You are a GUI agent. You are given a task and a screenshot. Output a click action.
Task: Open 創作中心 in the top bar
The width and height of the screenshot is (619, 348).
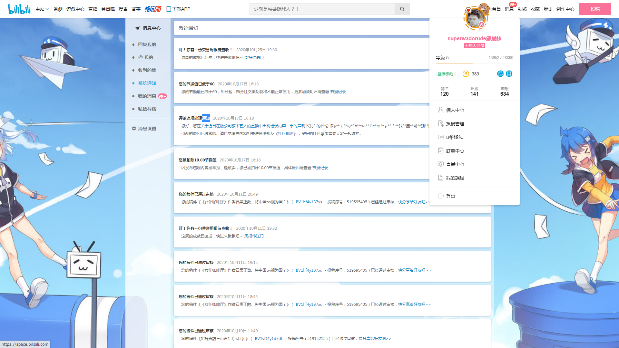coord(565,9)
